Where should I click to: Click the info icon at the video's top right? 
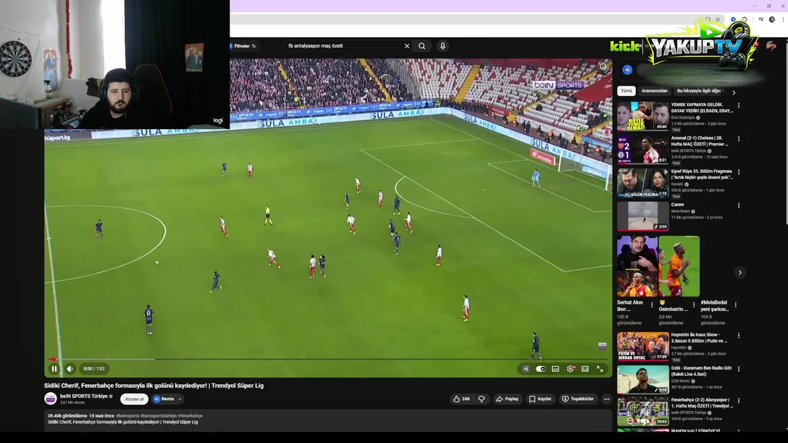tap(603, 66)
